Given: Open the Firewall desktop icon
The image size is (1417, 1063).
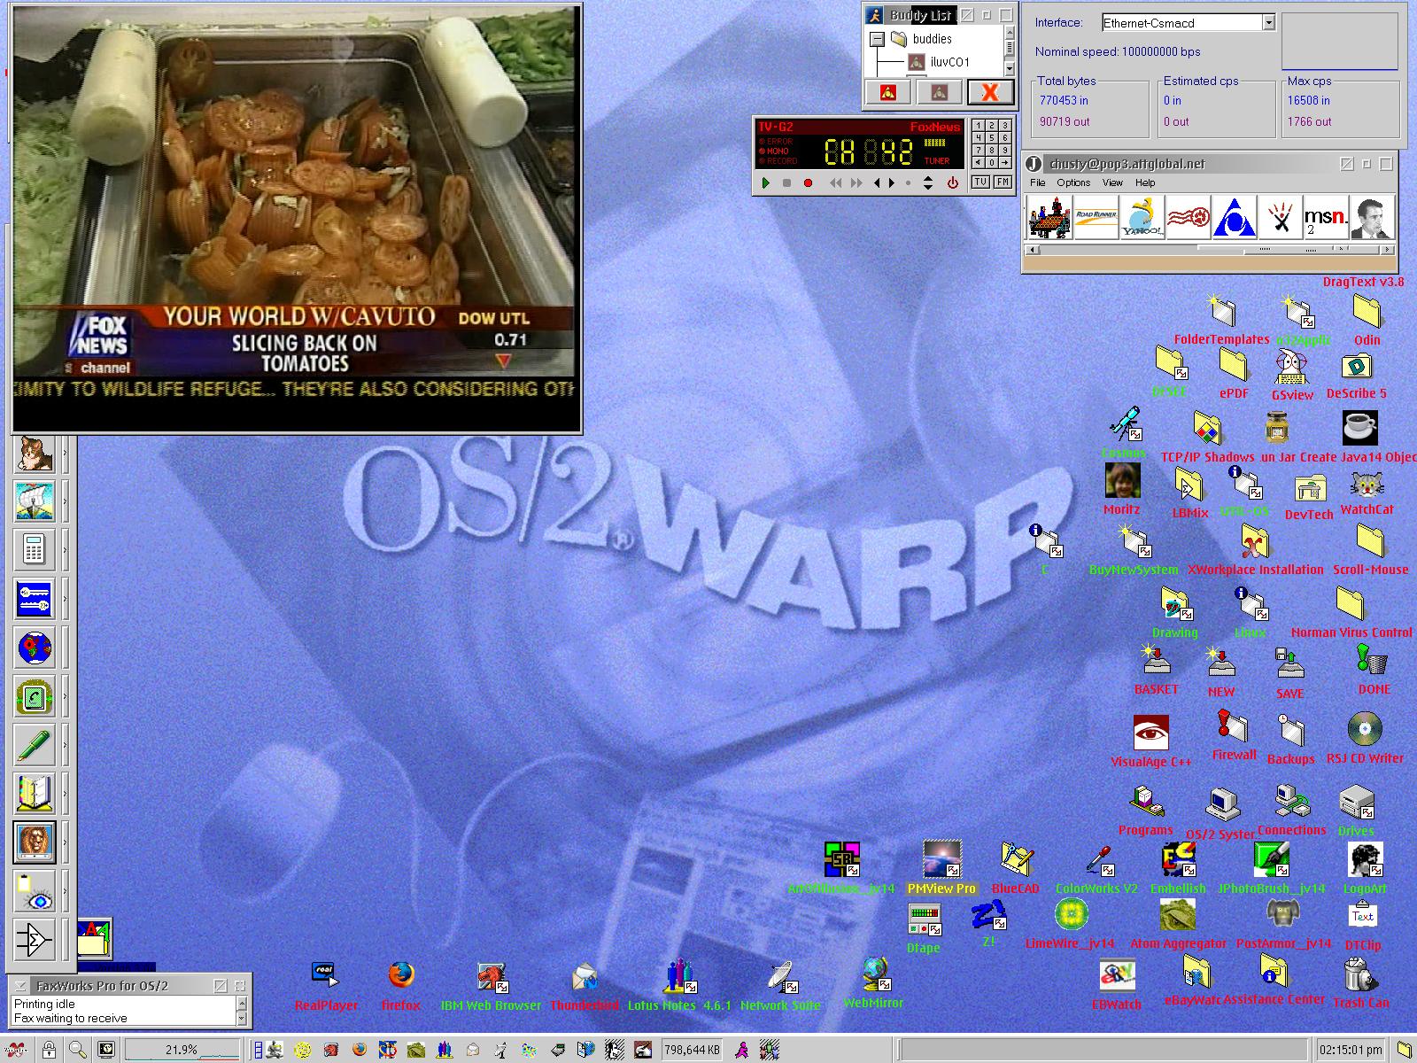Looking at the screenshot, I should 1234,728.
